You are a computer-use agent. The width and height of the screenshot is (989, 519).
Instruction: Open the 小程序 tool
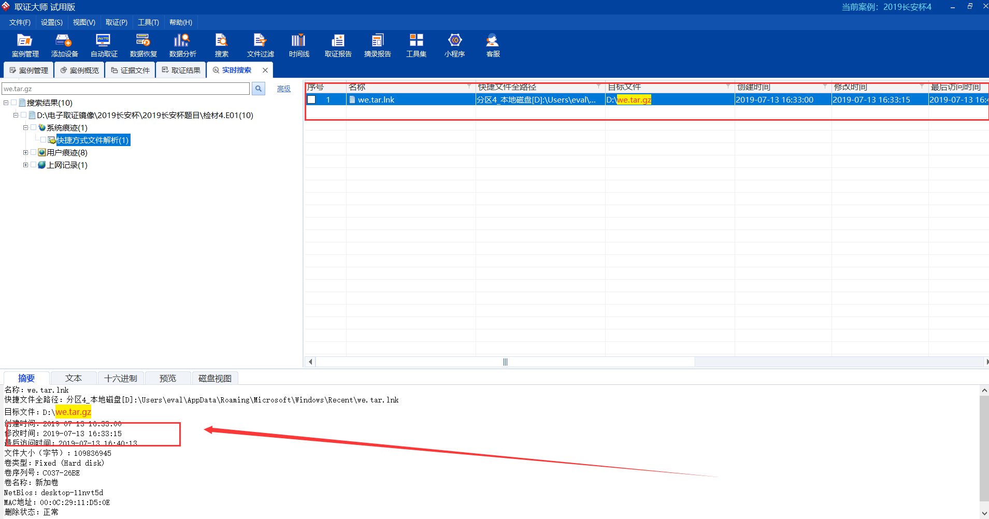click(454, 45)
